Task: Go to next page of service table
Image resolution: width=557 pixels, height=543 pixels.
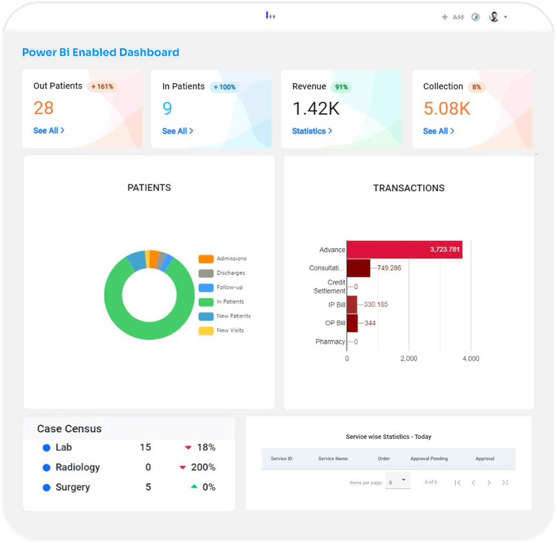Action: click(489, 483)
